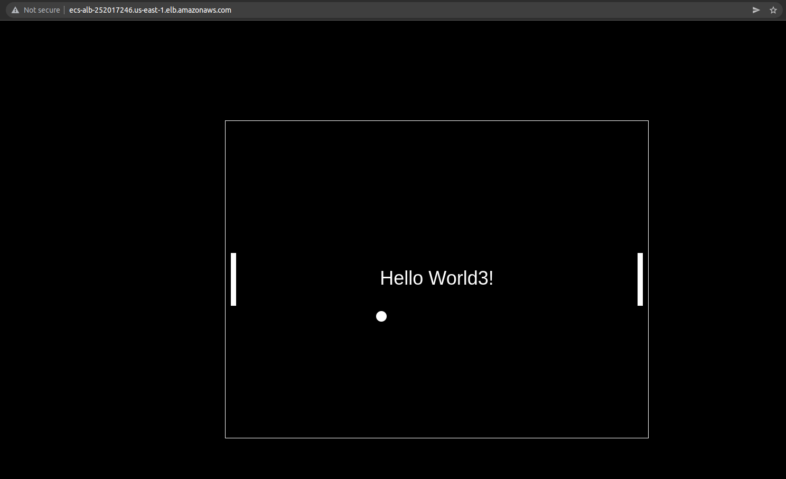Click the "Hello World3!" text
This screenshot has height=479, width=786.
[x=437, y=278]
